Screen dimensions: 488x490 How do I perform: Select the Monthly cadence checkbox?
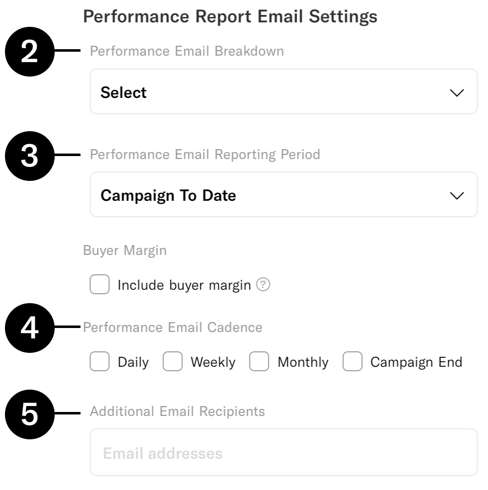(259, 362)
